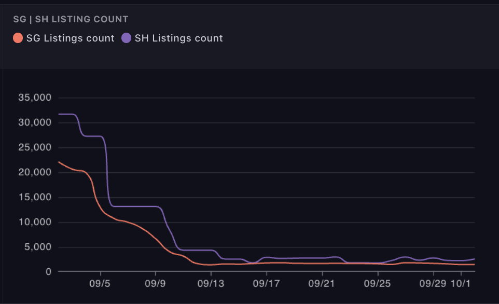
Task: Click the purple SH Listings legend dot
Action: click(x=126, y=38)
